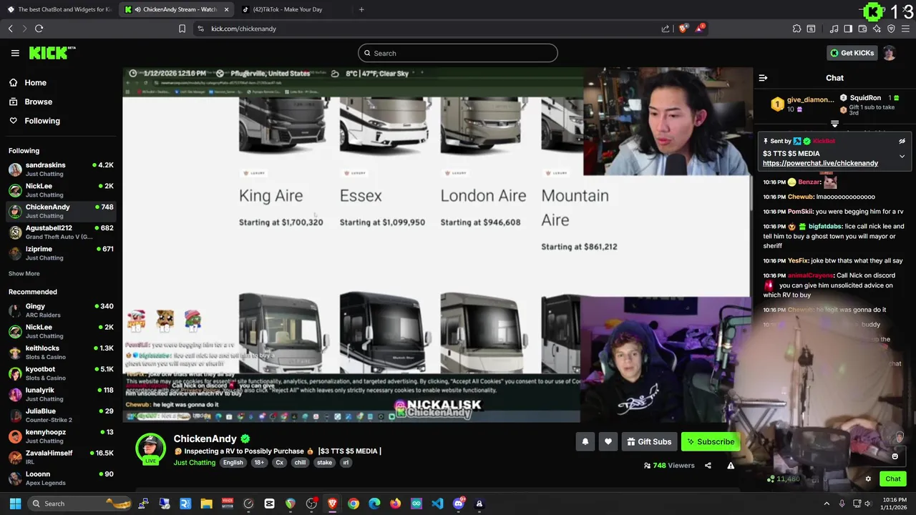The width and height of the screenshot is (916, 515).
Task: Expand the gift leaderboard handle
Action: click(x=834, y=124)
